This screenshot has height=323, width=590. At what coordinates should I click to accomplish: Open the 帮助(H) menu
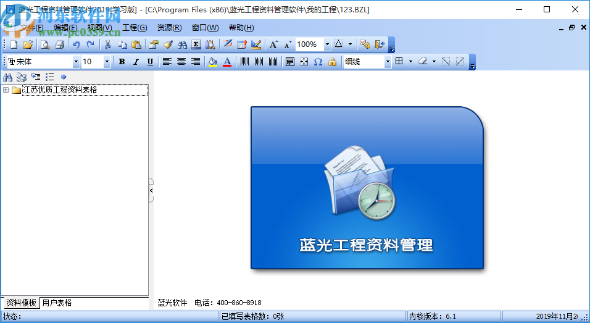click(x=241, y=27)
